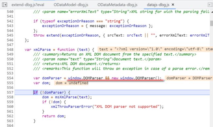Click 'throw extend' on line 545
Viewport: 213px width, 127px height.
46,35
